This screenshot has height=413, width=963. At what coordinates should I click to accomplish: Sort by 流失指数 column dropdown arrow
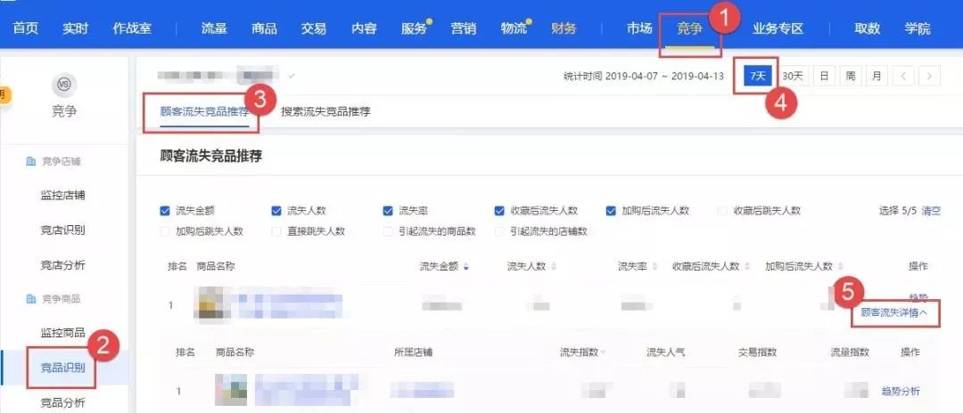tap(603, 352)
